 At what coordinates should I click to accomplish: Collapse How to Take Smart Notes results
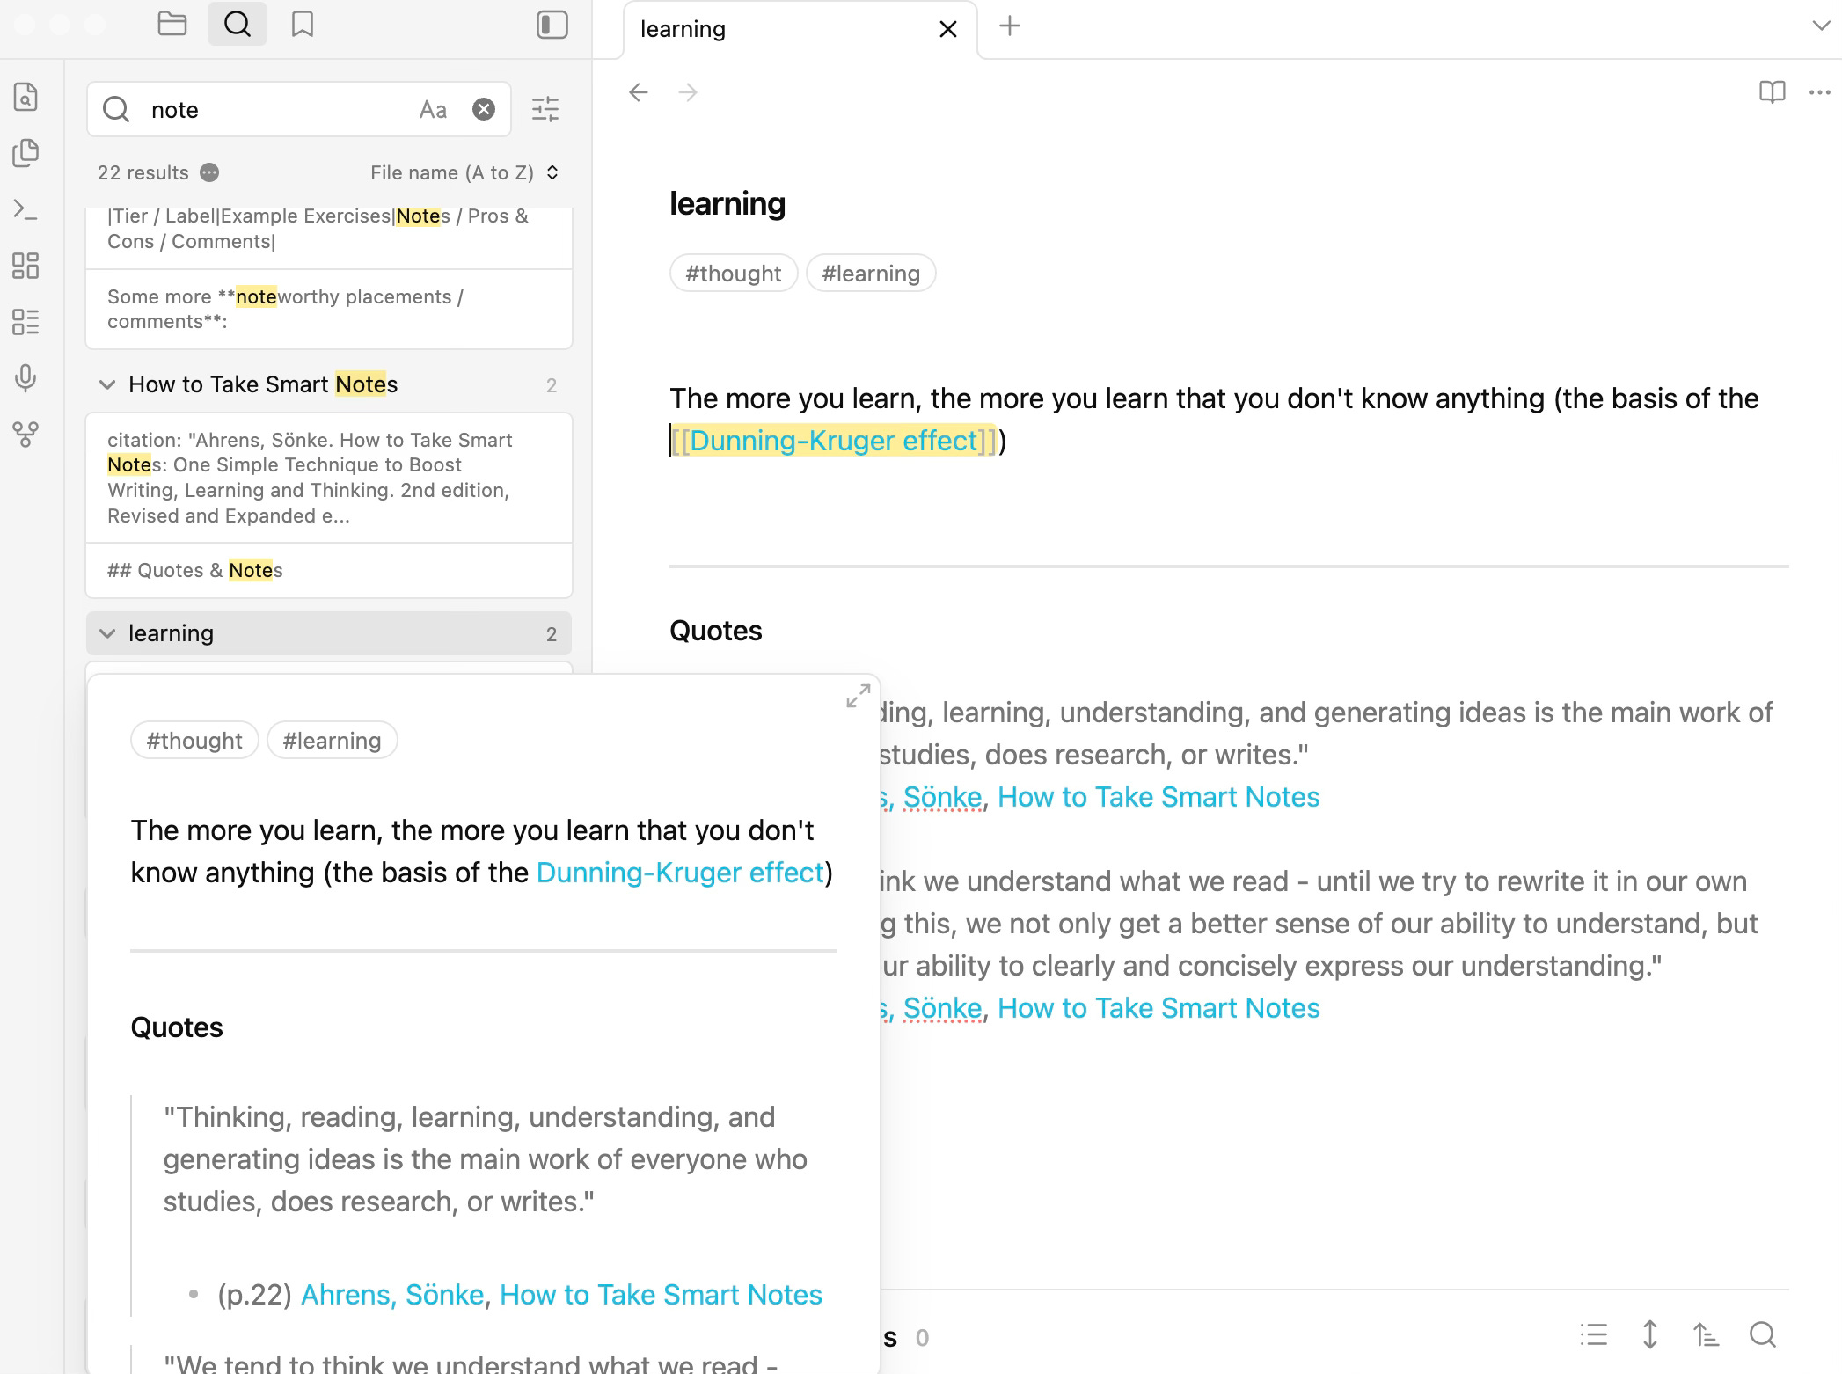[107, 384]
